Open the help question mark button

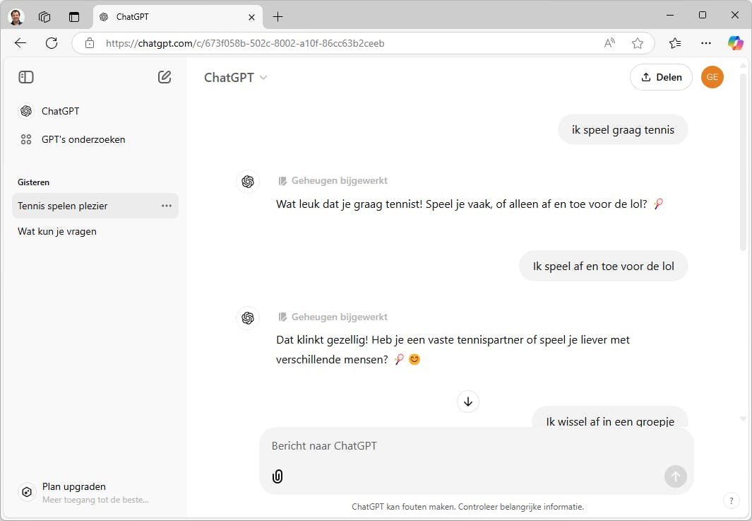coord(732,500)
